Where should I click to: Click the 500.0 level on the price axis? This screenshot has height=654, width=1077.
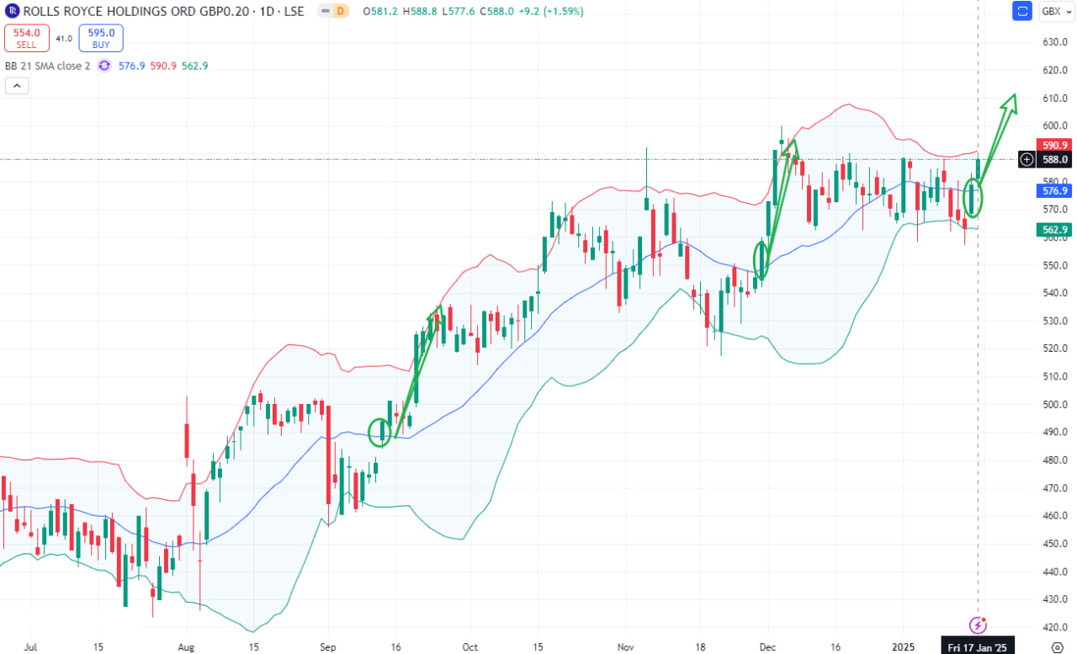coord(1055,404)
